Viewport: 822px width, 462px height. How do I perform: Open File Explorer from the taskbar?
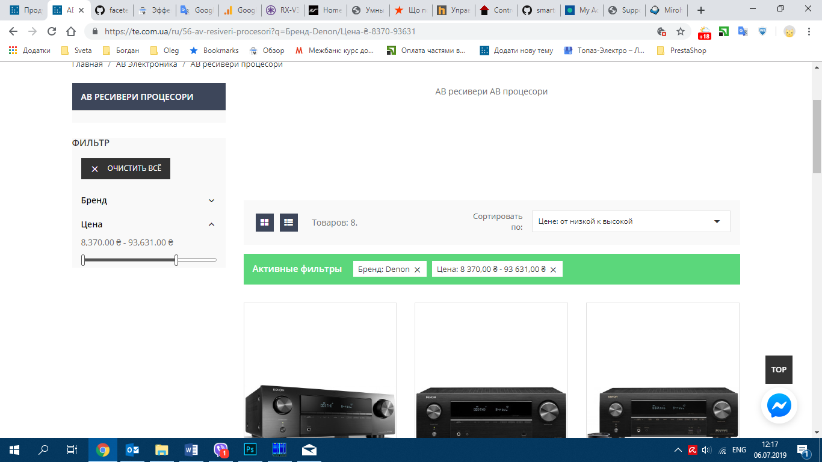[x=162, y=450]
